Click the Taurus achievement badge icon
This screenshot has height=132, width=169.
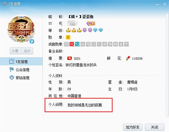(66, 44)
